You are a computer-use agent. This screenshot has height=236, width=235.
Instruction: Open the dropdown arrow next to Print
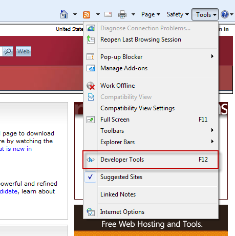[x=133, y=14]
